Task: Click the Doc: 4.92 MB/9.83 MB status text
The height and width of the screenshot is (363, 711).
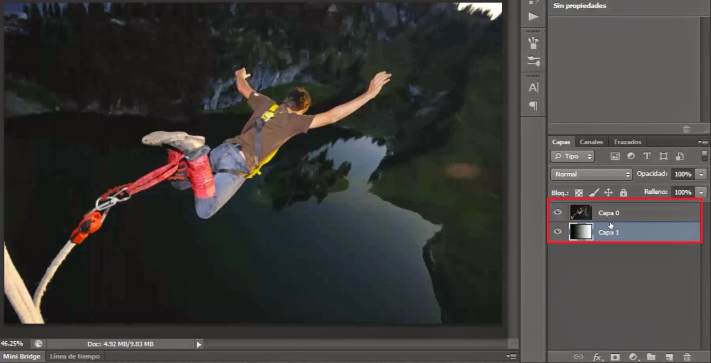Action: point(120,344)
